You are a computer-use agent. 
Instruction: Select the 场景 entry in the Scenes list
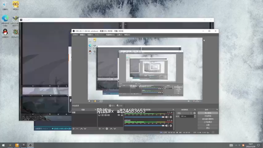point(84,112)
